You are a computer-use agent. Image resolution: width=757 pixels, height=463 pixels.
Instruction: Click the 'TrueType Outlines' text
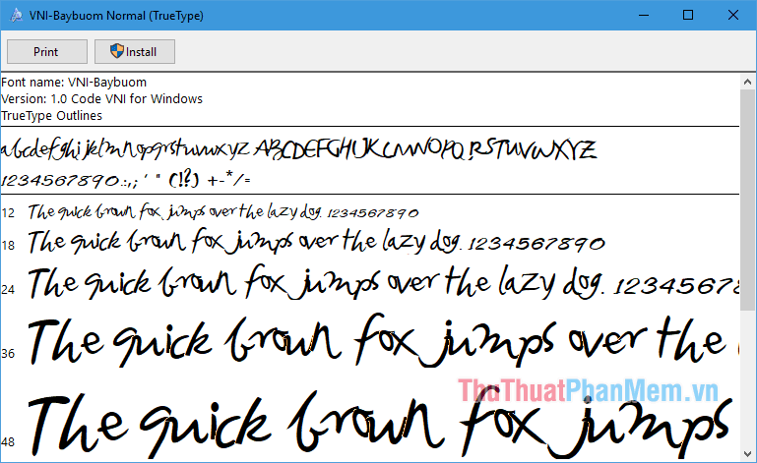[x=51, y=116]
